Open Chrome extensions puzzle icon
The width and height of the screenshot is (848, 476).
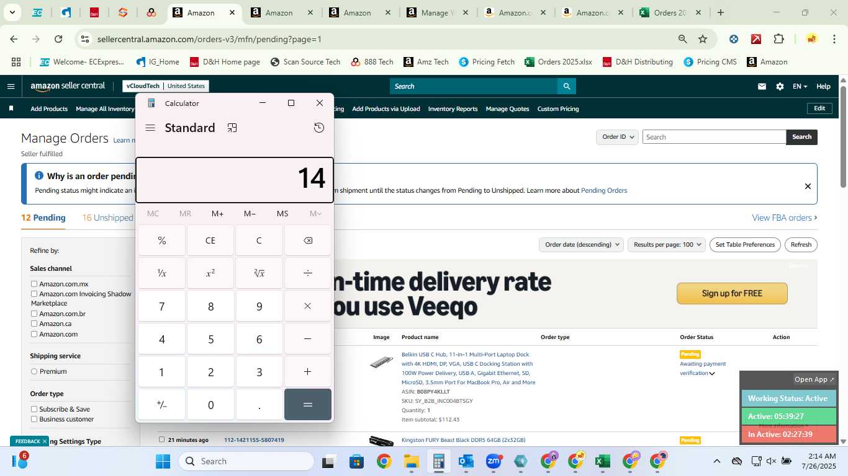pyautogui.click(x=778, y=39)
